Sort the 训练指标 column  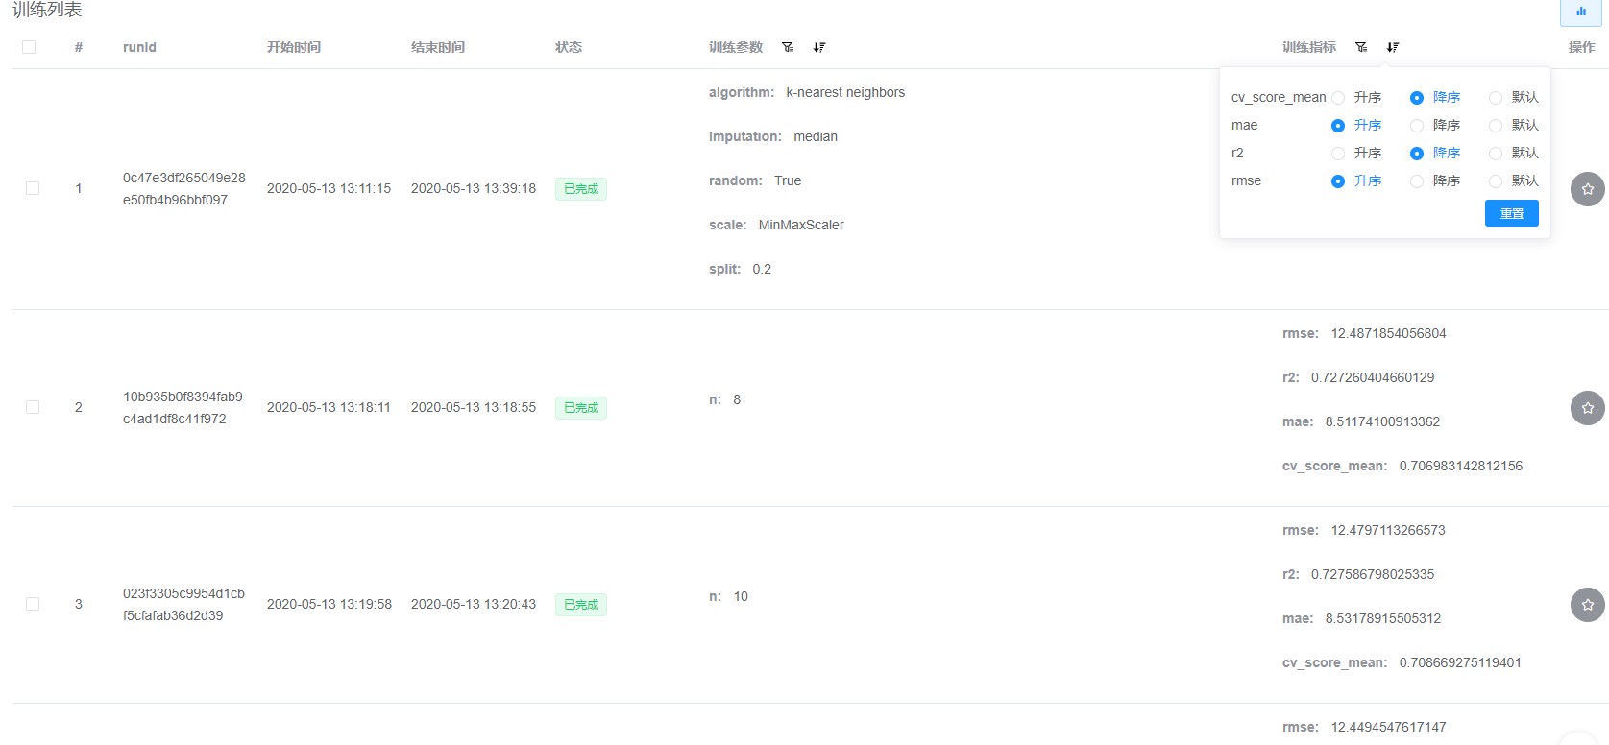(1393, 47)
